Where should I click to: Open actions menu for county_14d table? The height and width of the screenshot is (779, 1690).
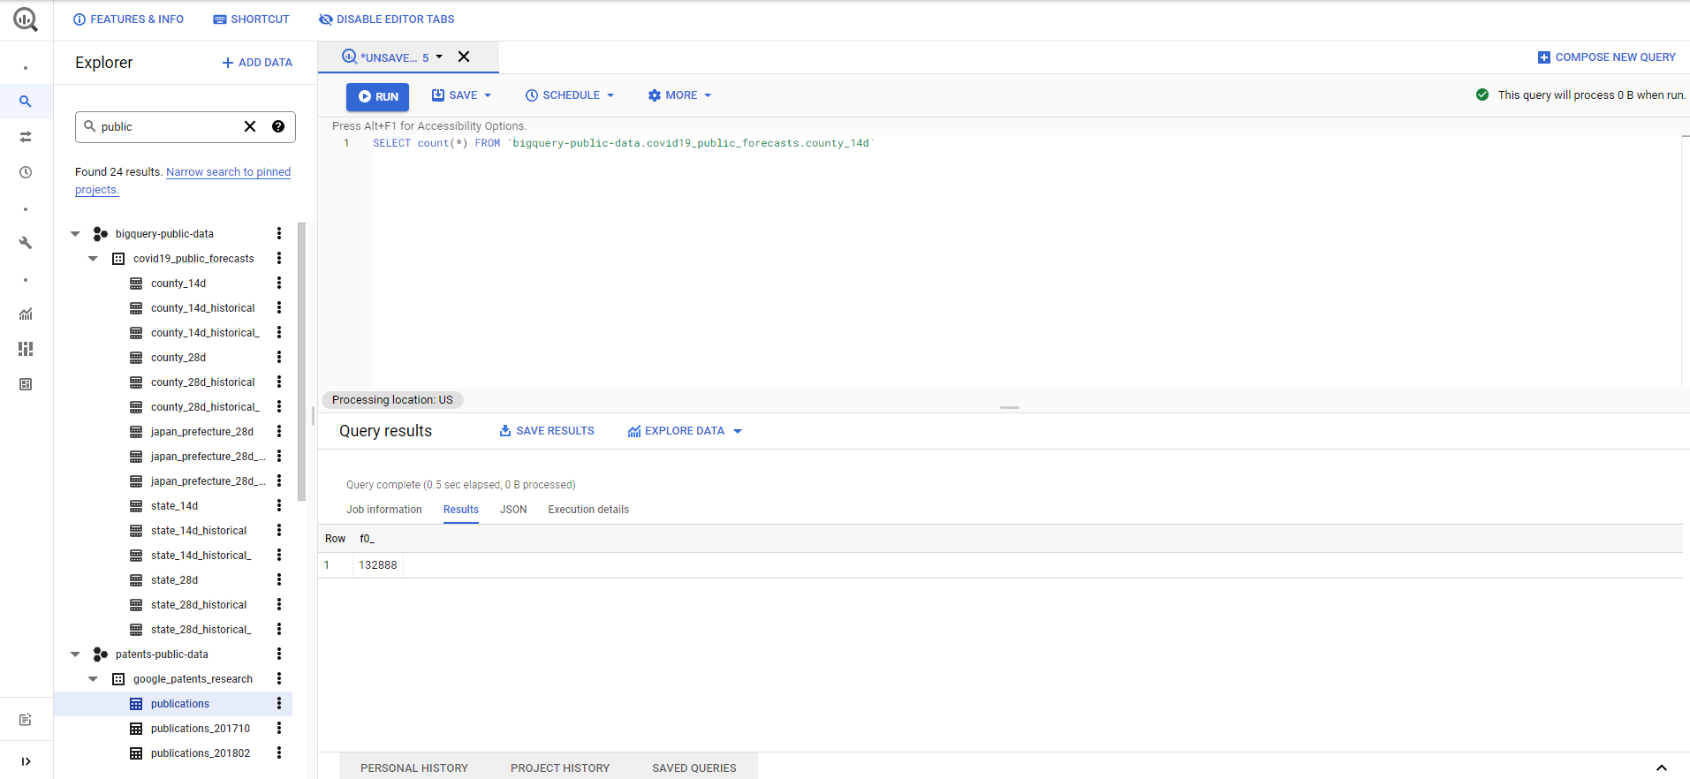tap(279, 283)
